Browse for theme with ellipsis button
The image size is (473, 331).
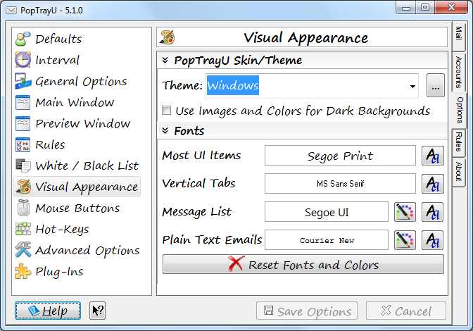coord(435,85)
